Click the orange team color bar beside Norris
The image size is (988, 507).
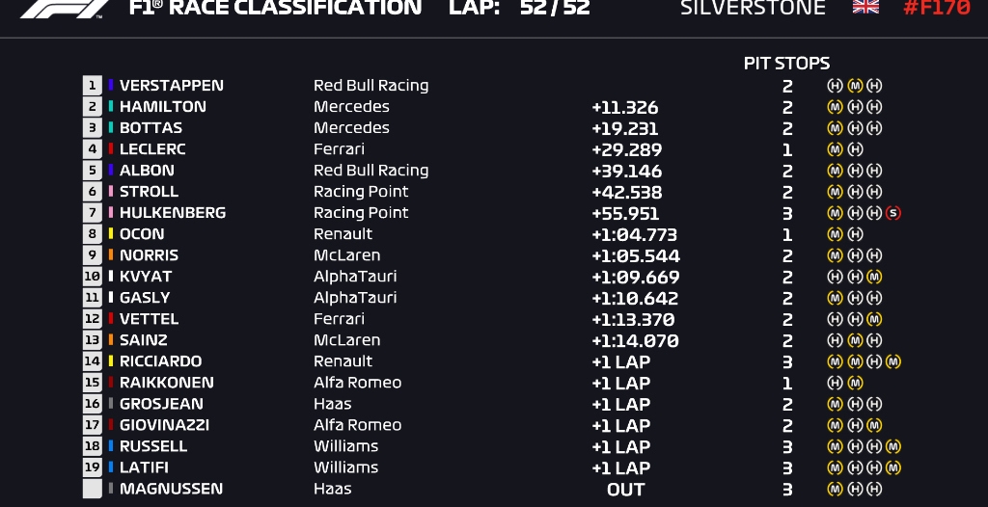pos(111,255)
